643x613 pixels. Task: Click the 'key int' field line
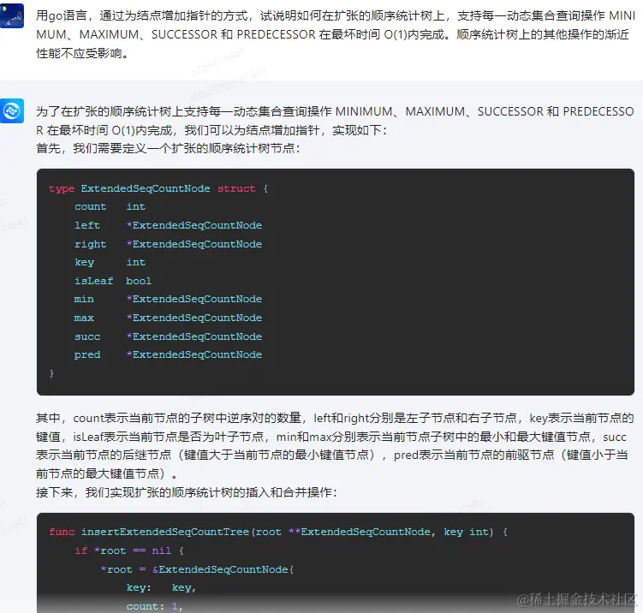tap(110, 263)
